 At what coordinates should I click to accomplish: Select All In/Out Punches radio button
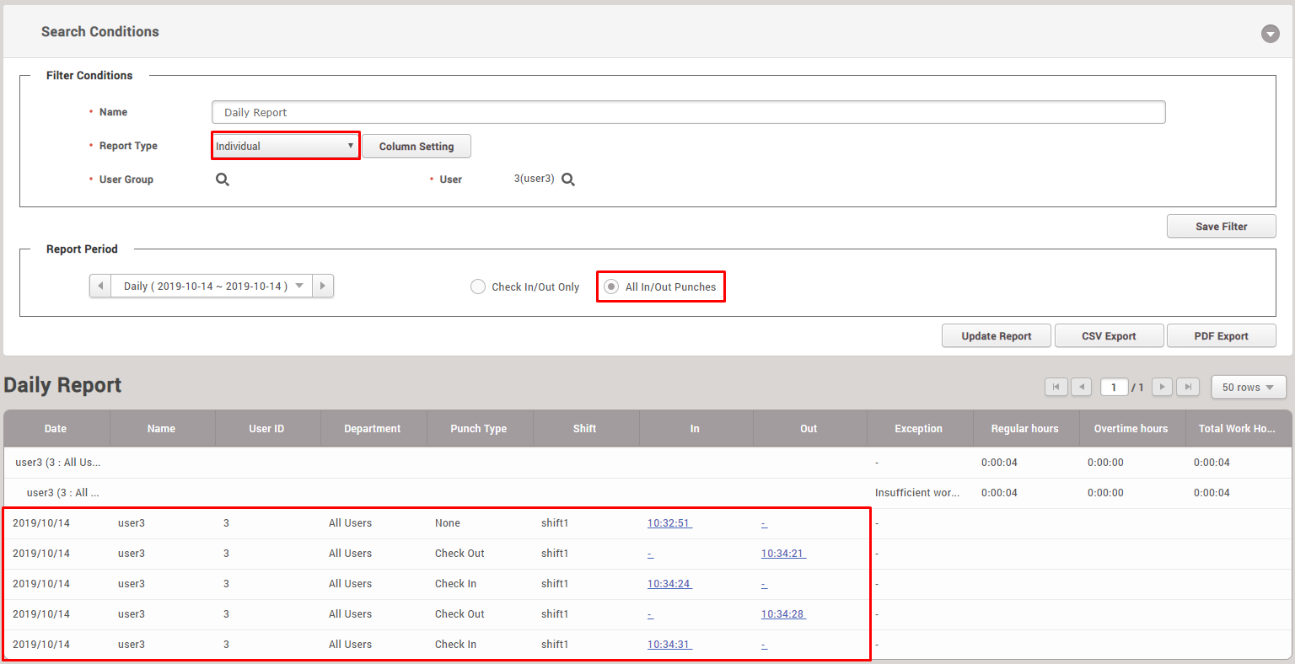tap(611, 286)
